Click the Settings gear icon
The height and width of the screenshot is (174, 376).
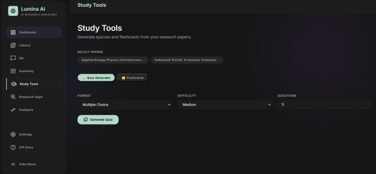click(x=13, y=134)
